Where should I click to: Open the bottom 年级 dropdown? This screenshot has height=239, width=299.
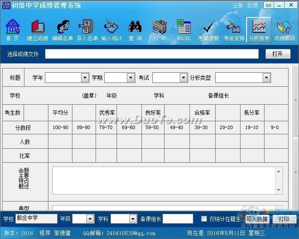90,219
